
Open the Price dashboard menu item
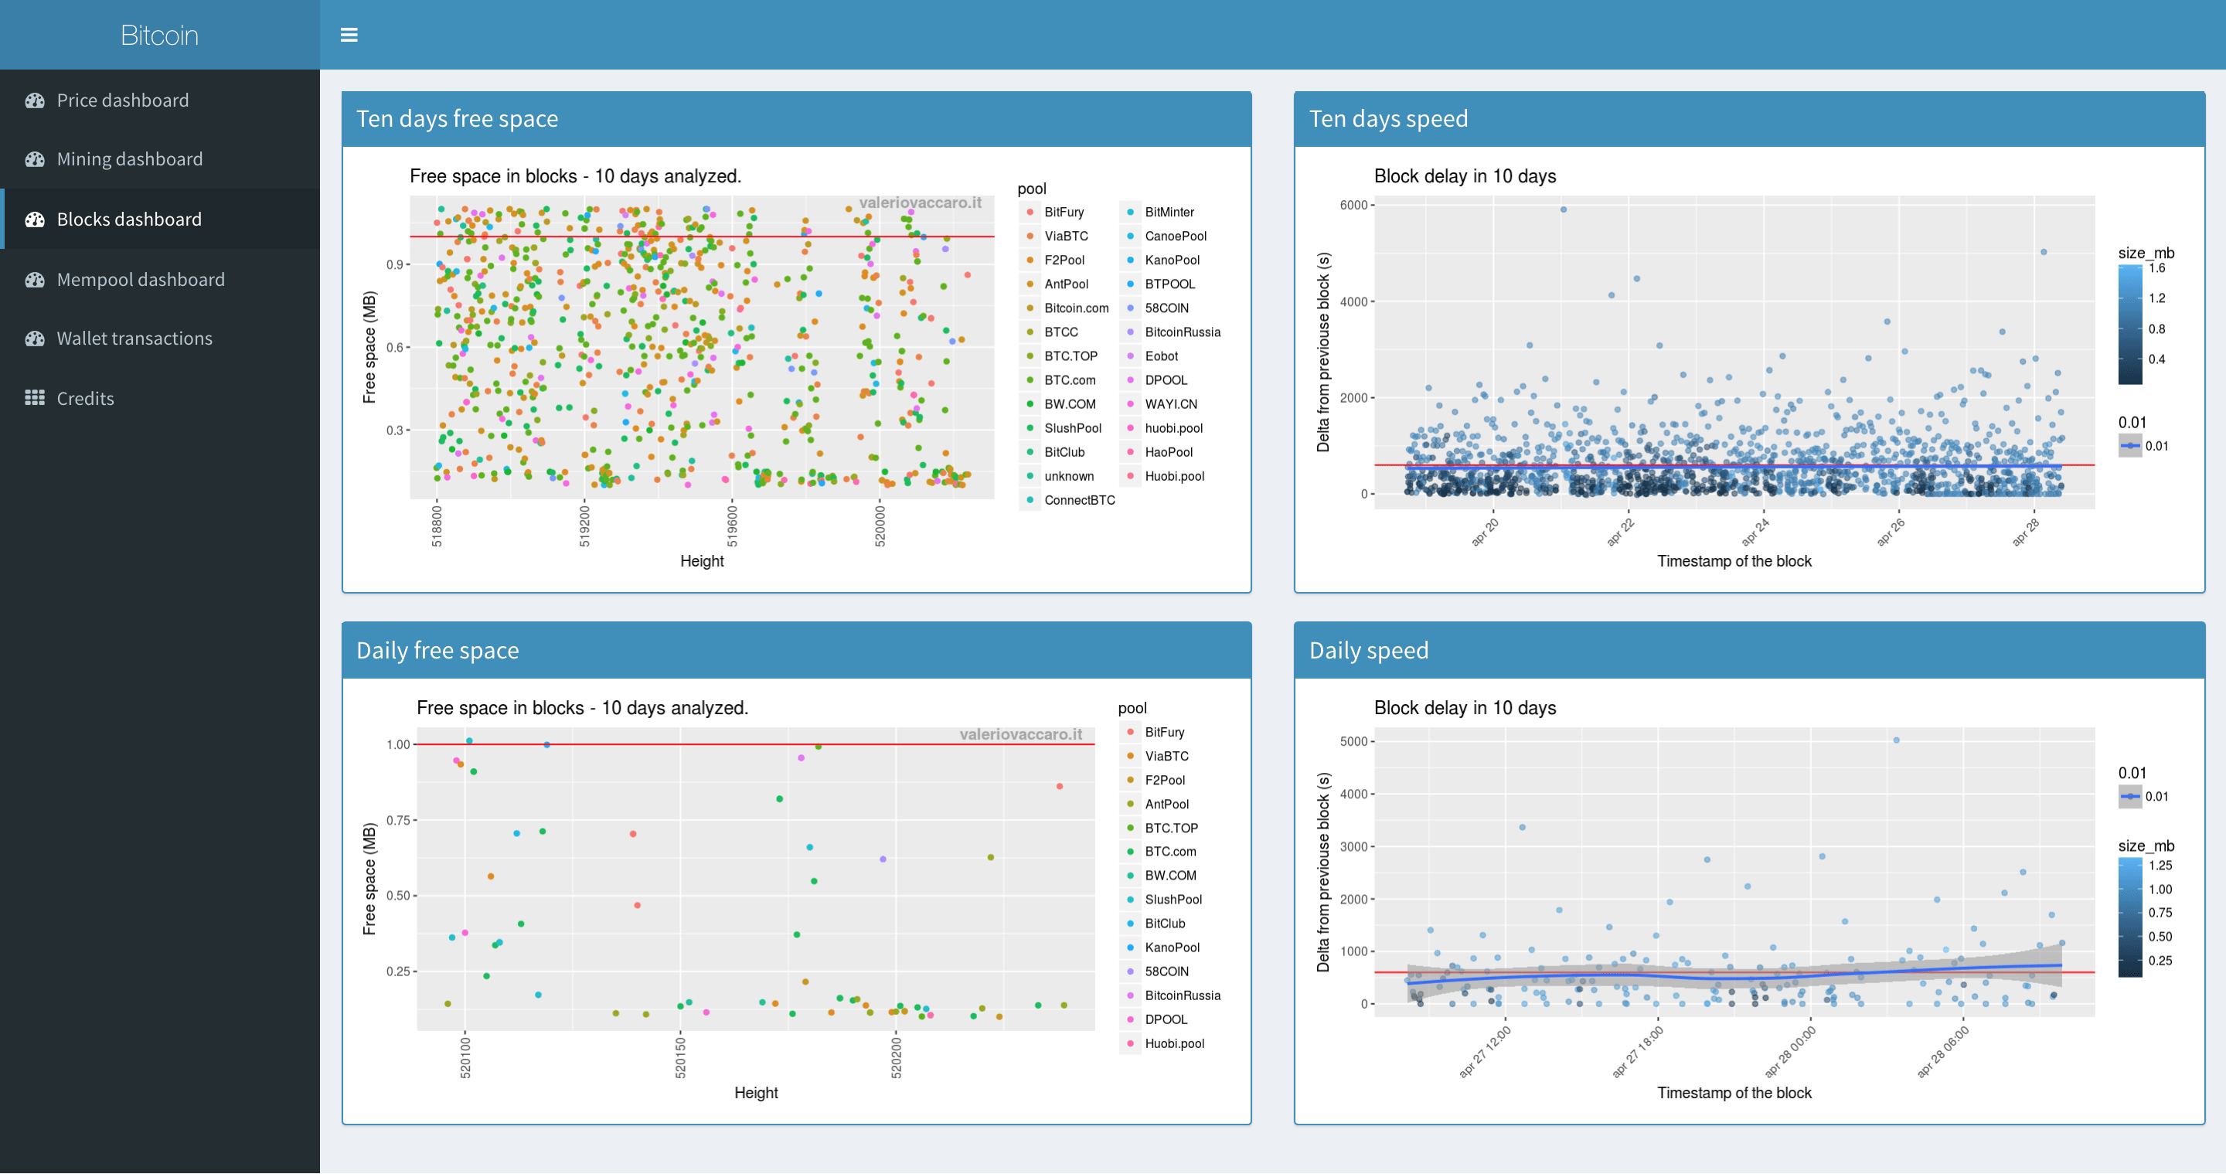click(123, 100)
